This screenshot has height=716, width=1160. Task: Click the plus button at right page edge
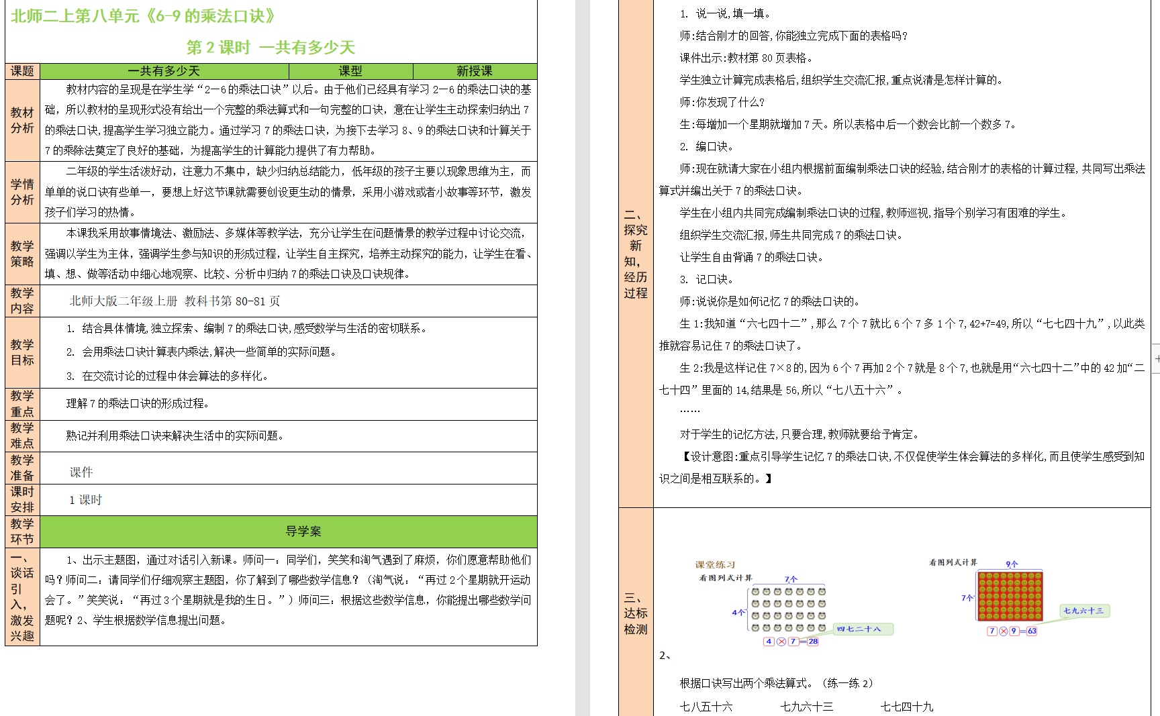click(x=1157, y=358)
